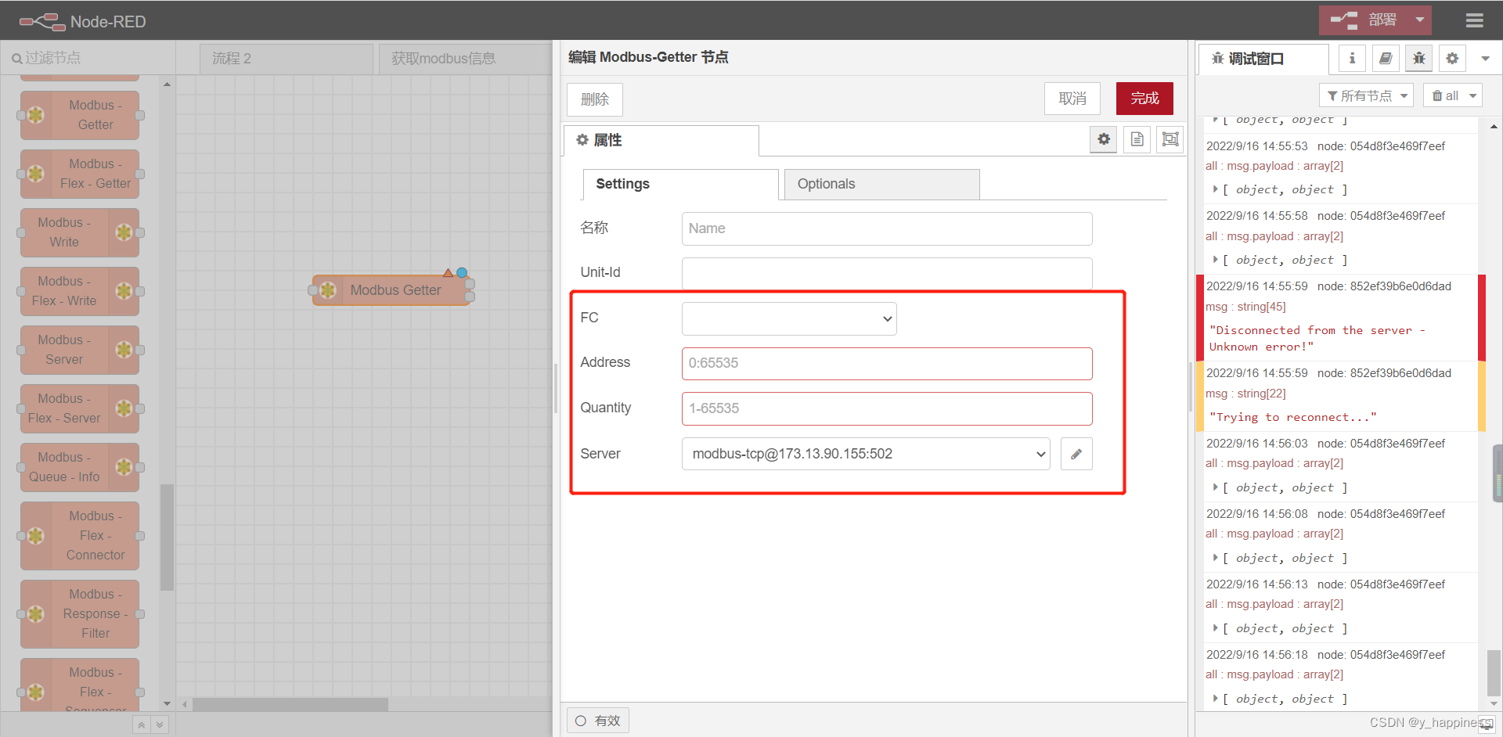1503x737 pixels.
Task: Open the info sidebar icon
Action: tap(1352, 58)
